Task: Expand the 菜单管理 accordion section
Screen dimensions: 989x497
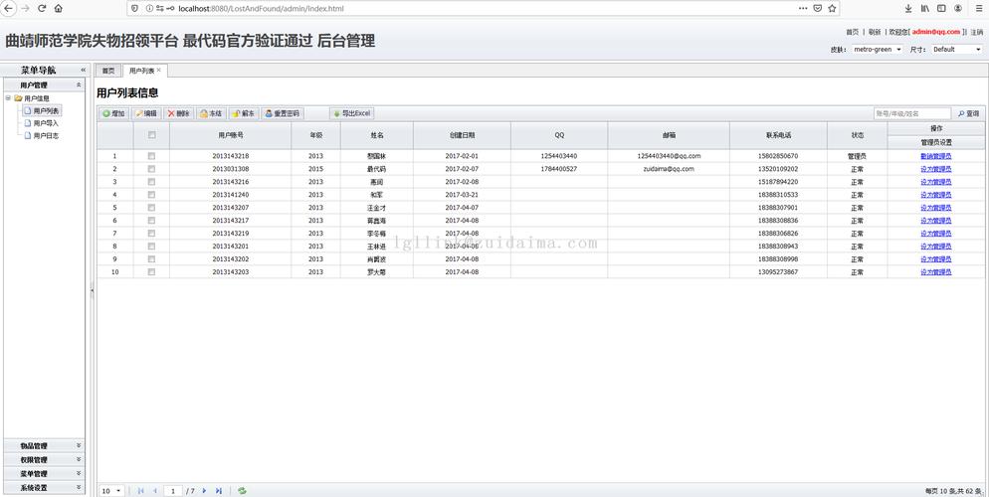Action: [x=79, y=473]
